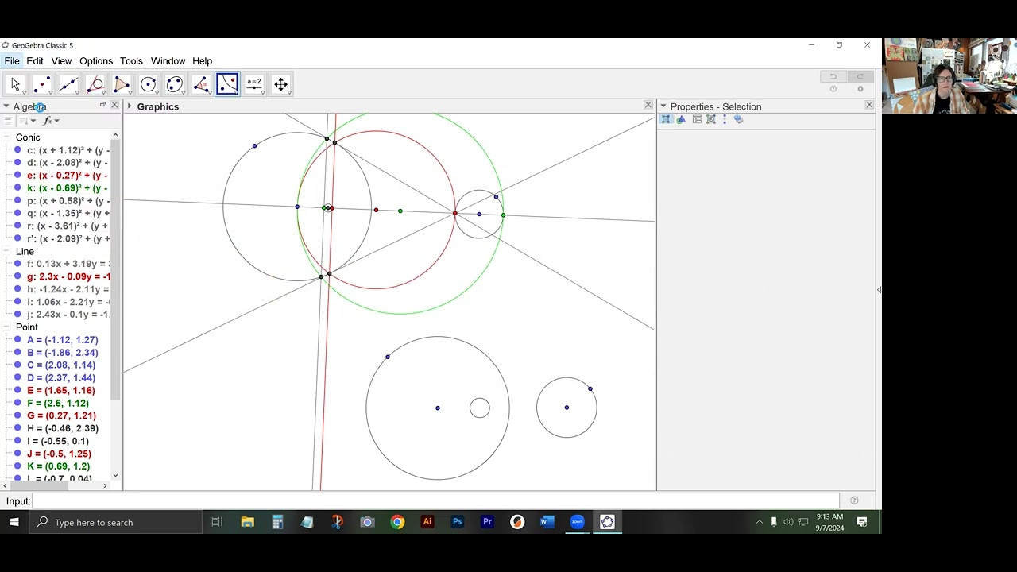Collapse the Line group in Algebra

[6, 251]
